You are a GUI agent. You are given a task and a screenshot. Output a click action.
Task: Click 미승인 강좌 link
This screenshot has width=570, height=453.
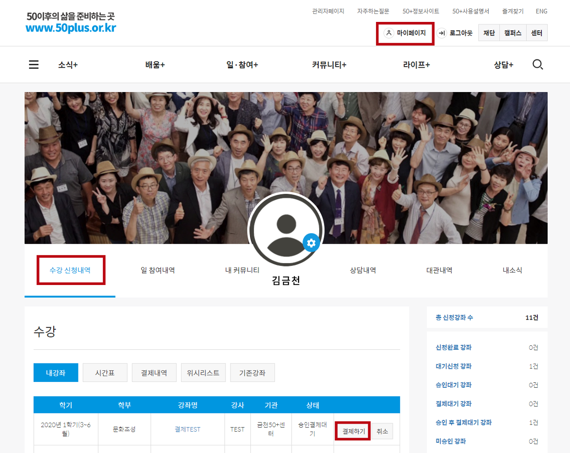click(451, 441)
